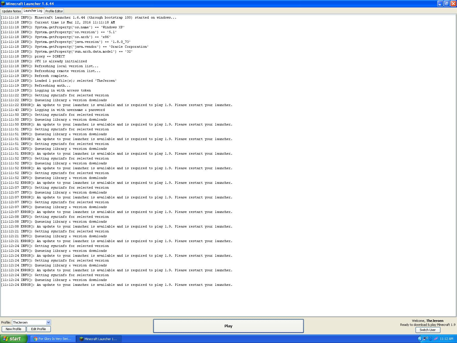
Task: Click the 11:12:21 'Getting syncinfo' log line
Action: pos(55,231)
